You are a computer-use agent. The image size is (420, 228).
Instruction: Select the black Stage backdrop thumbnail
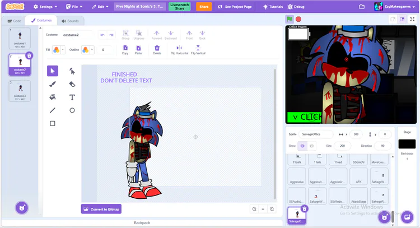point(407,144)
